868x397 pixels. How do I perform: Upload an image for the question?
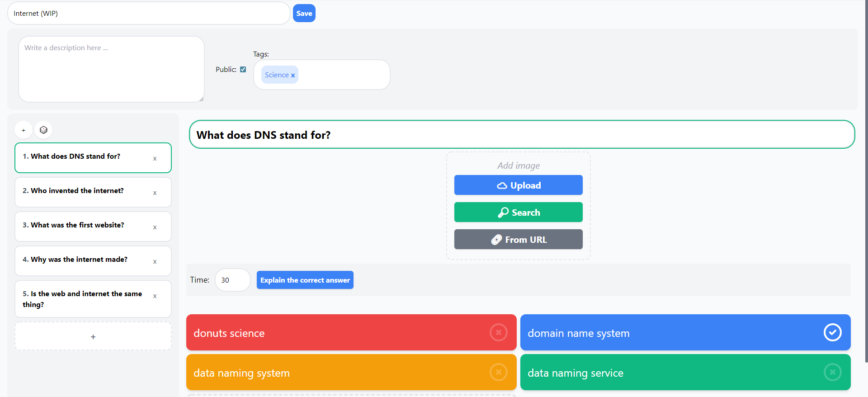pyautogui.click(x=519, y=185)
